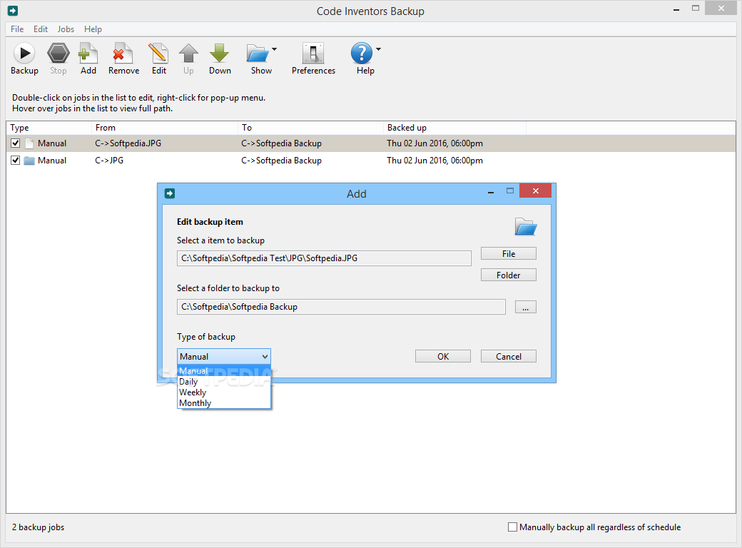Click the open folder icon in Add dialog
742x548 pixels.
[x=525, y=227]
